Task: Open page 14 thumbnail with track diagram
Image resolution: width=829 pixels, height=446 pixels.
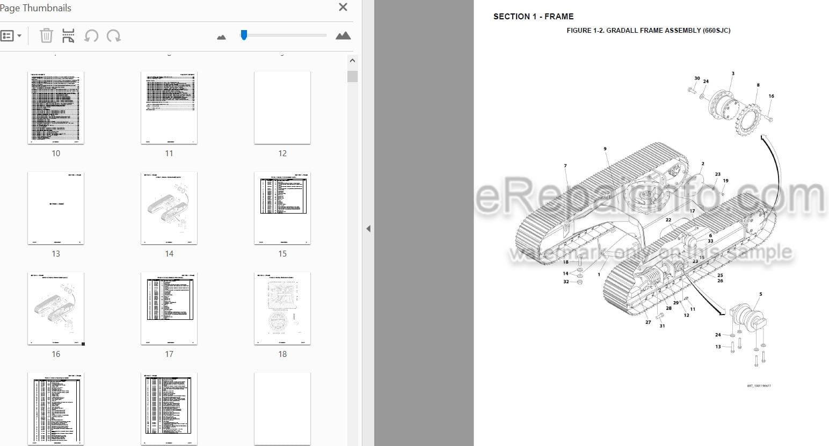Action: (x=169, y=208)
